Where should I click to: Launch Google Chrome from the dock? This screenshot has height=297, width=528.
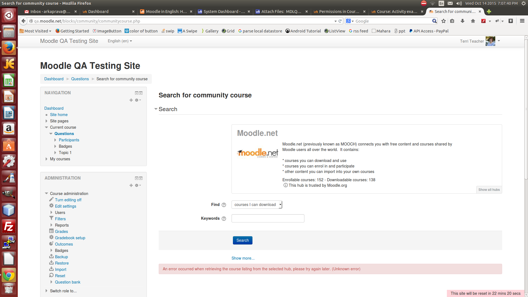point(9,275)
